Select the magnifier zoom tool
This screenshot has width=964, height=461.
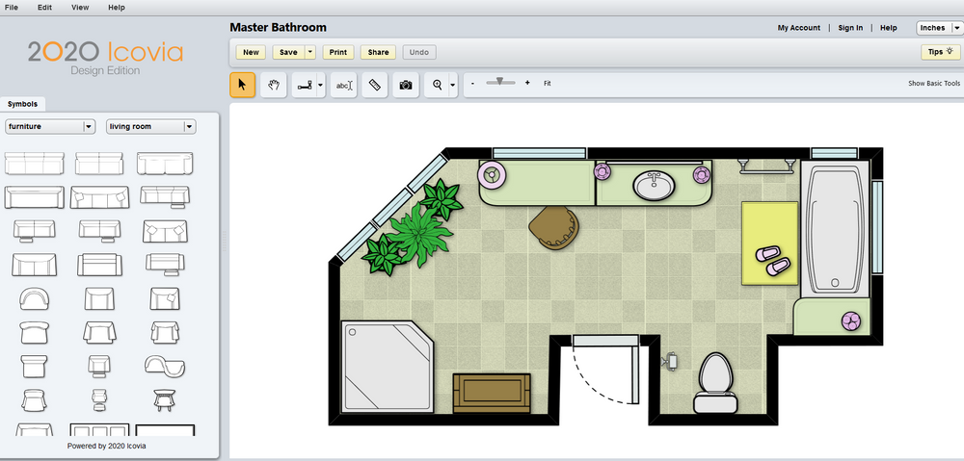click(438, 85)
